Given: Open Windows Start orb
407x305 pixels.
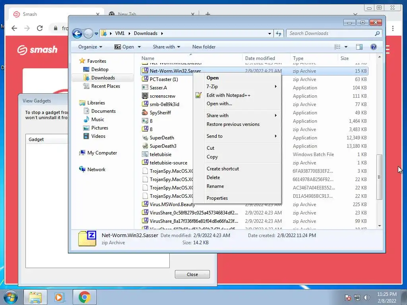Looking at the screenshot, I should (x=10, y=297).
